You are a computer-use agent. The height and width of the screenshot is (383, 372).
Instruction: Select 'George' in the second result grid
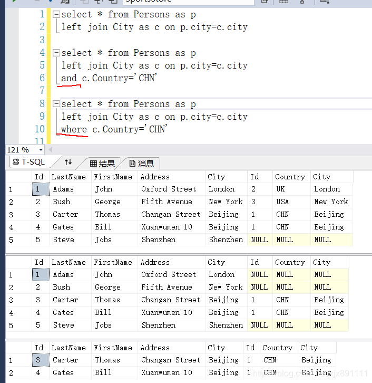click(x=114, y=287)
